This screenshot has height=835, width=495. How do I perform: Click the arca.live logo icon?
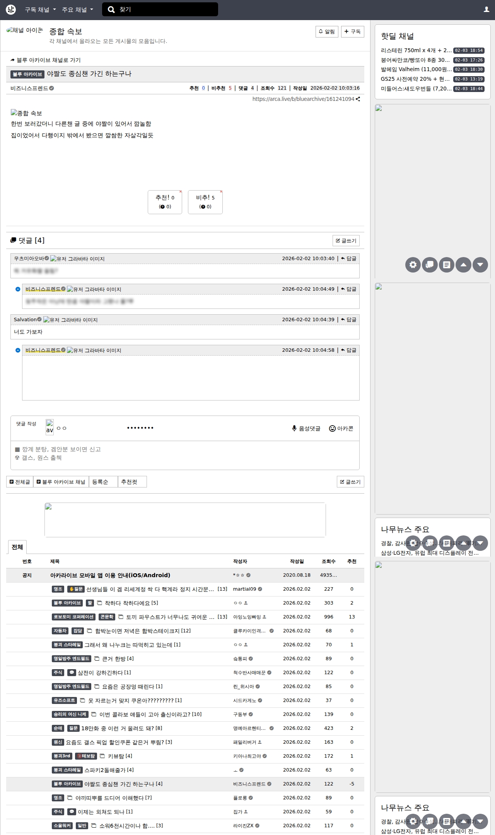(x=11, y=10)
